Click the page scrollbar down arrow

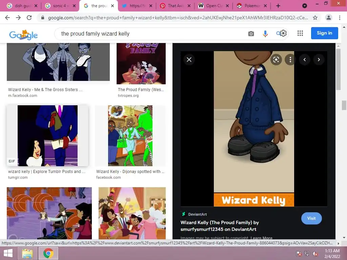click(344, 238)
